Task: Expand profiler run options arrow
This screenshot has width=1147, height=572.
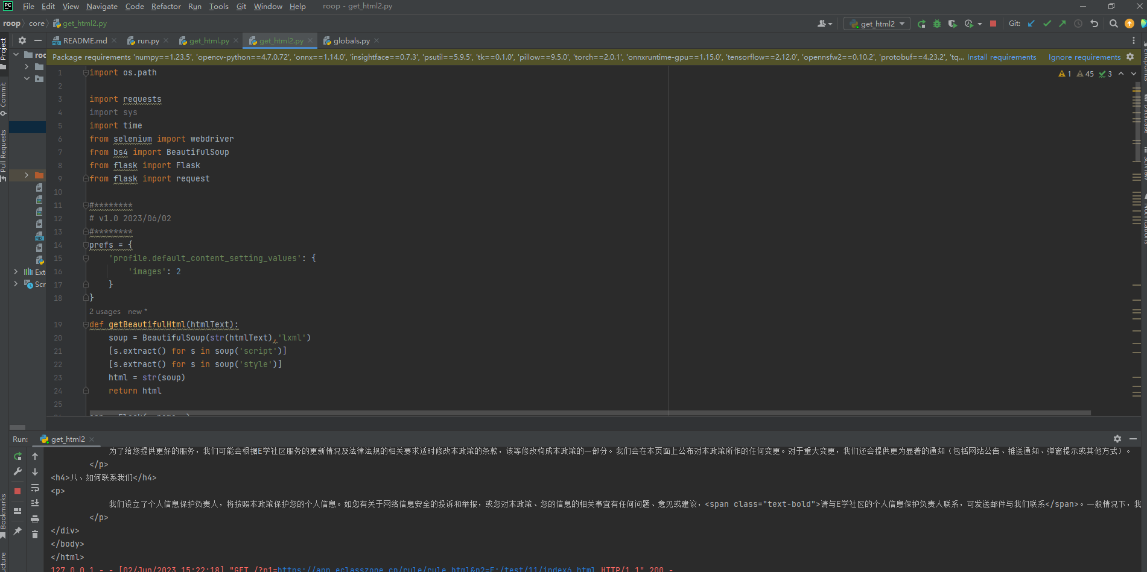Action: [980, 24]
